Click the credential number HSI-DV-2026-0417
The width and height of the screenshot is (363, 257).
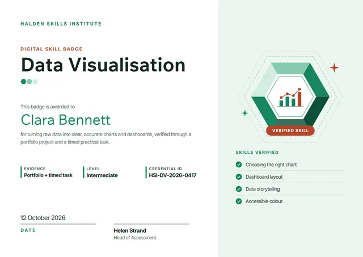coord(172,175)
